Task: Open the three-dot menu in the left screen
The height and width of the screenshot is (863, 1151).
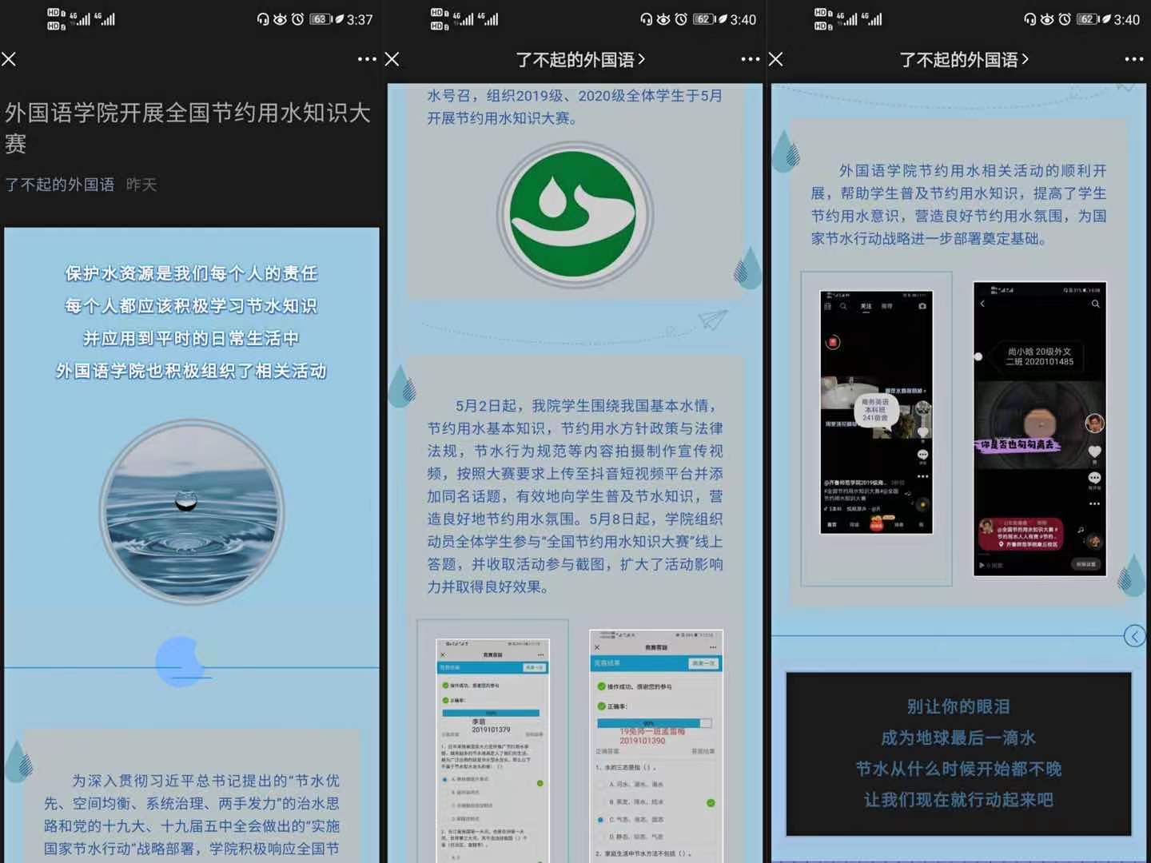Action: (x=367, y=59)
